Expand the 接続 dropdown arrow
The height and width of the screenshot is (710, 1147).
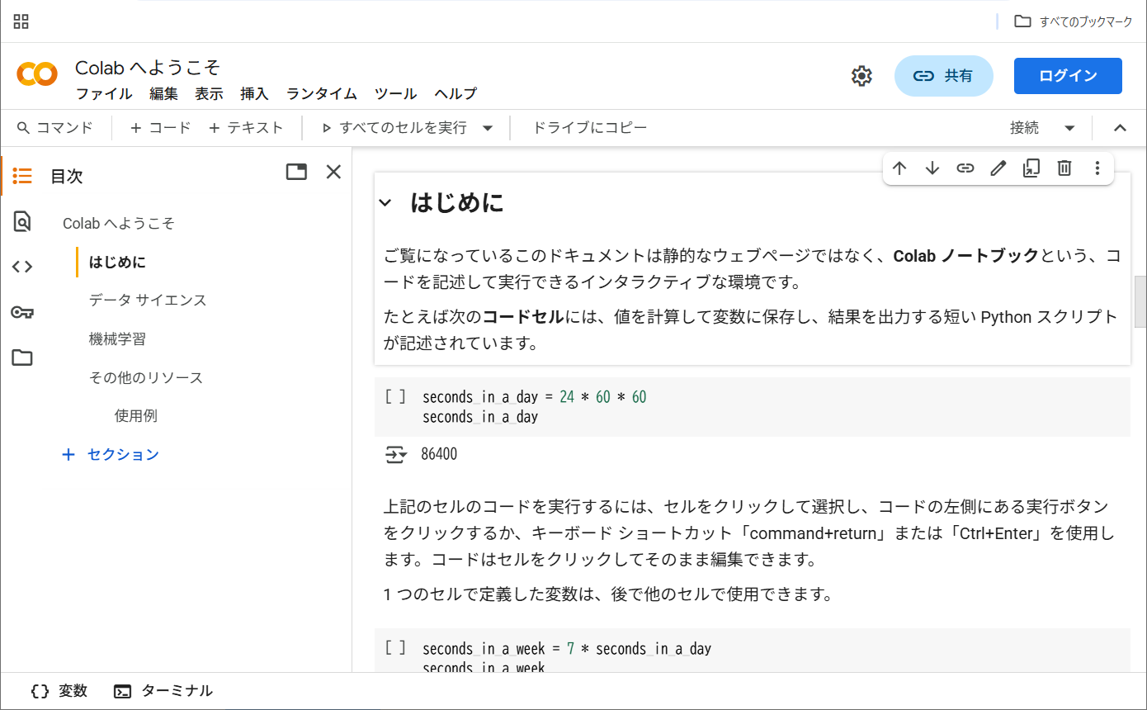coord(1069,128)
